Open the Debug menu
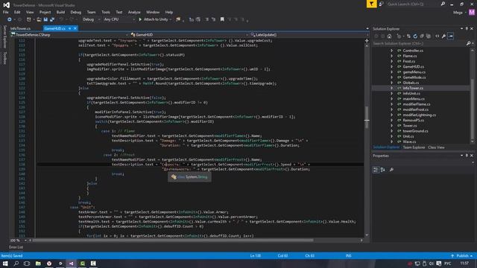Viewport: 477px width, 268px height. (76, 12)
